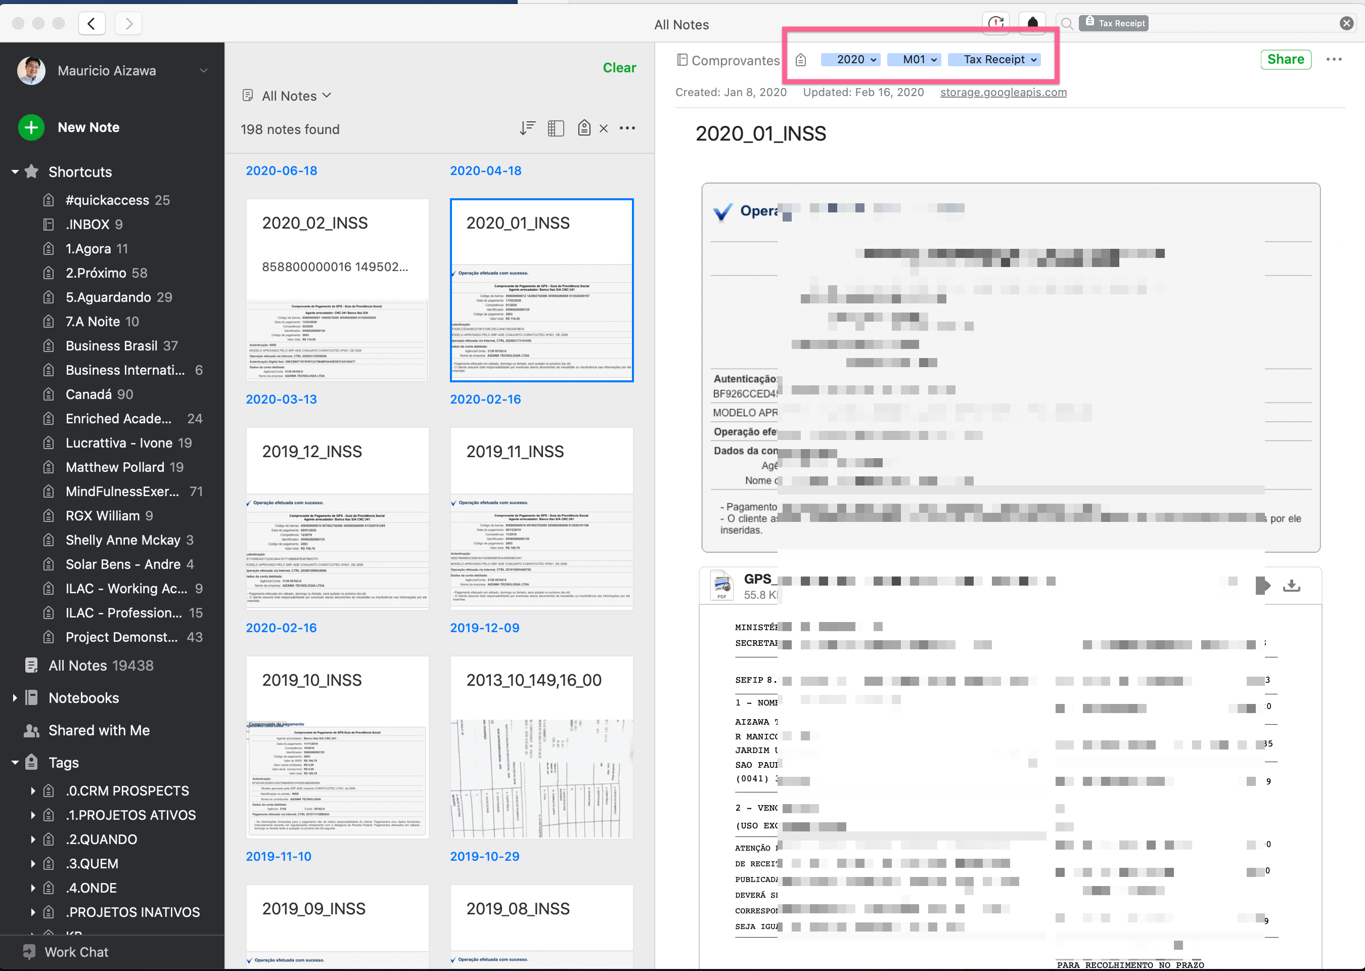This screenshot has height=971, width=1365.
Task: Change the note list view layout icon
Action: (x=556, y=128)
